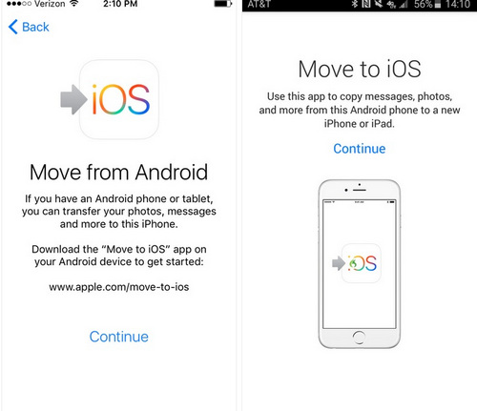The height and width of the screenshot is (411, 477).
Task: Open the www.apple.com/move-to-ios link
Action: [x=119, y=287]
